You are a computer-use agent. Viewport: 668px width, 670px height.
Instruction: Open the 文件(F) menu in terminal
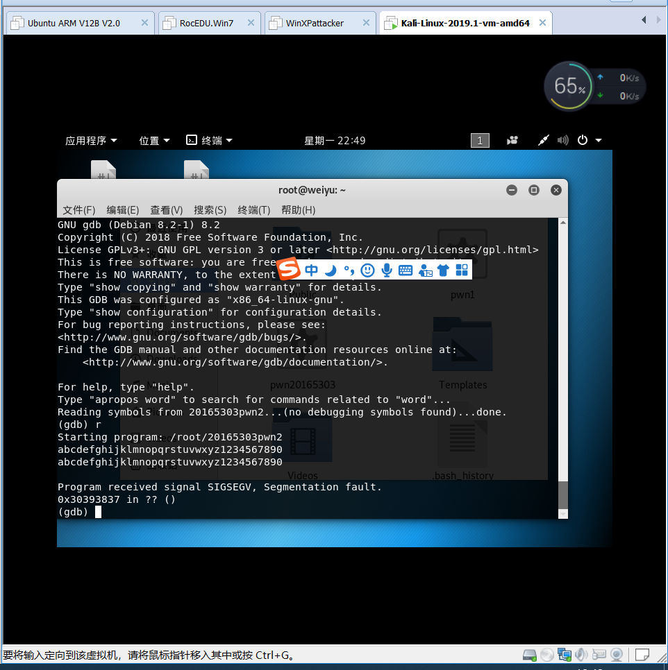click(x=79, y=209)
